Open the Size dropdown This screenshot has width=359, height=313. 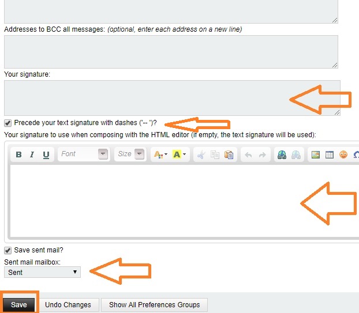[x=130, y=154]
